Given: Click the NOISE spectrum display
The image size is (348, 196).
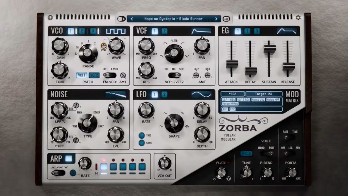Looking at the screenshot, I should tap(116, 95).
